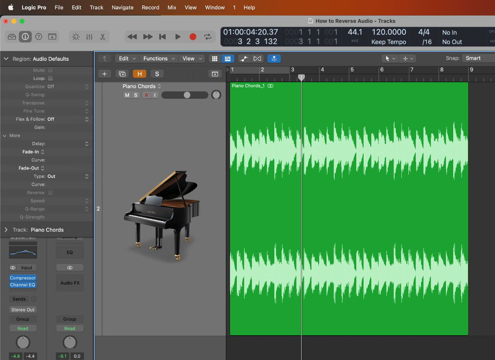
Task: Adjust the Piano Chords volume slider
Action: tap(186, 95)
